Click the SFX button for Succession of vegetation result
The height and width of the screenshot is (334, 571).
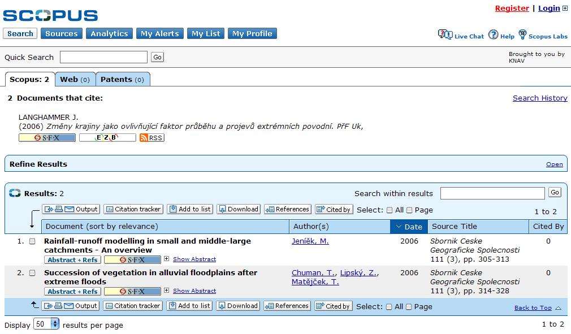132,292
